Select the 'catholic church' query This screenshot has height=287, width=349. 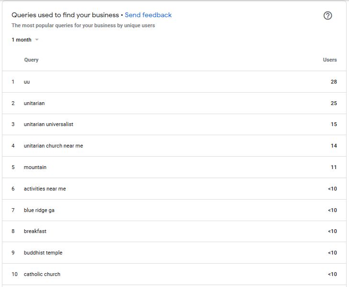point(42,275)
